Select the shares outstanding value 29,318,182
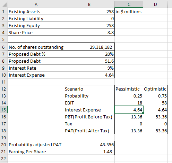Image resolution: width=172 pixels, height=163 pixels. pyautogui.click(x=89, y=47)
